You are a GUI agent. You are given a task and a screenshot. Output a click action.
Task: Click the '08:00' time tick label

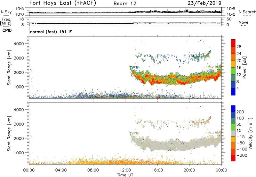click(x=93, y=170)
